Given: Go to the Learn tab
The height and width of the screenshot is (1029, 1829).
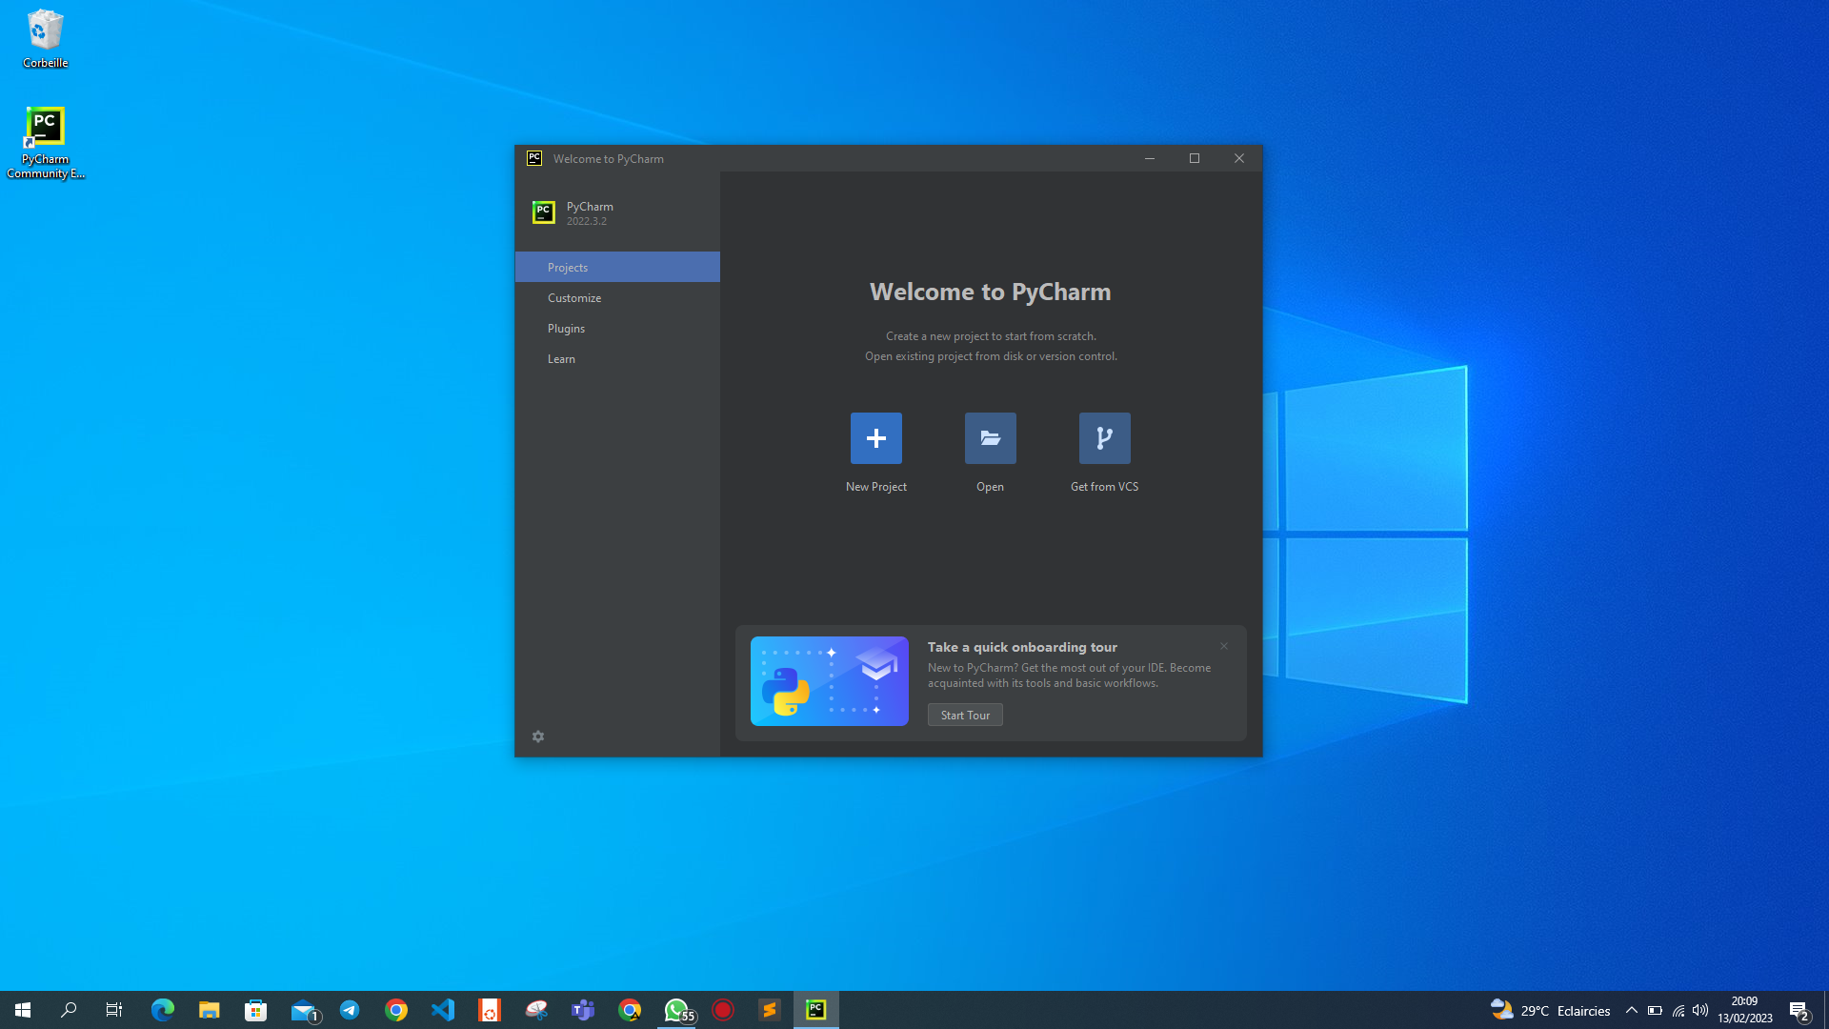Looking at the screenshot, I should tap(617, 358).
